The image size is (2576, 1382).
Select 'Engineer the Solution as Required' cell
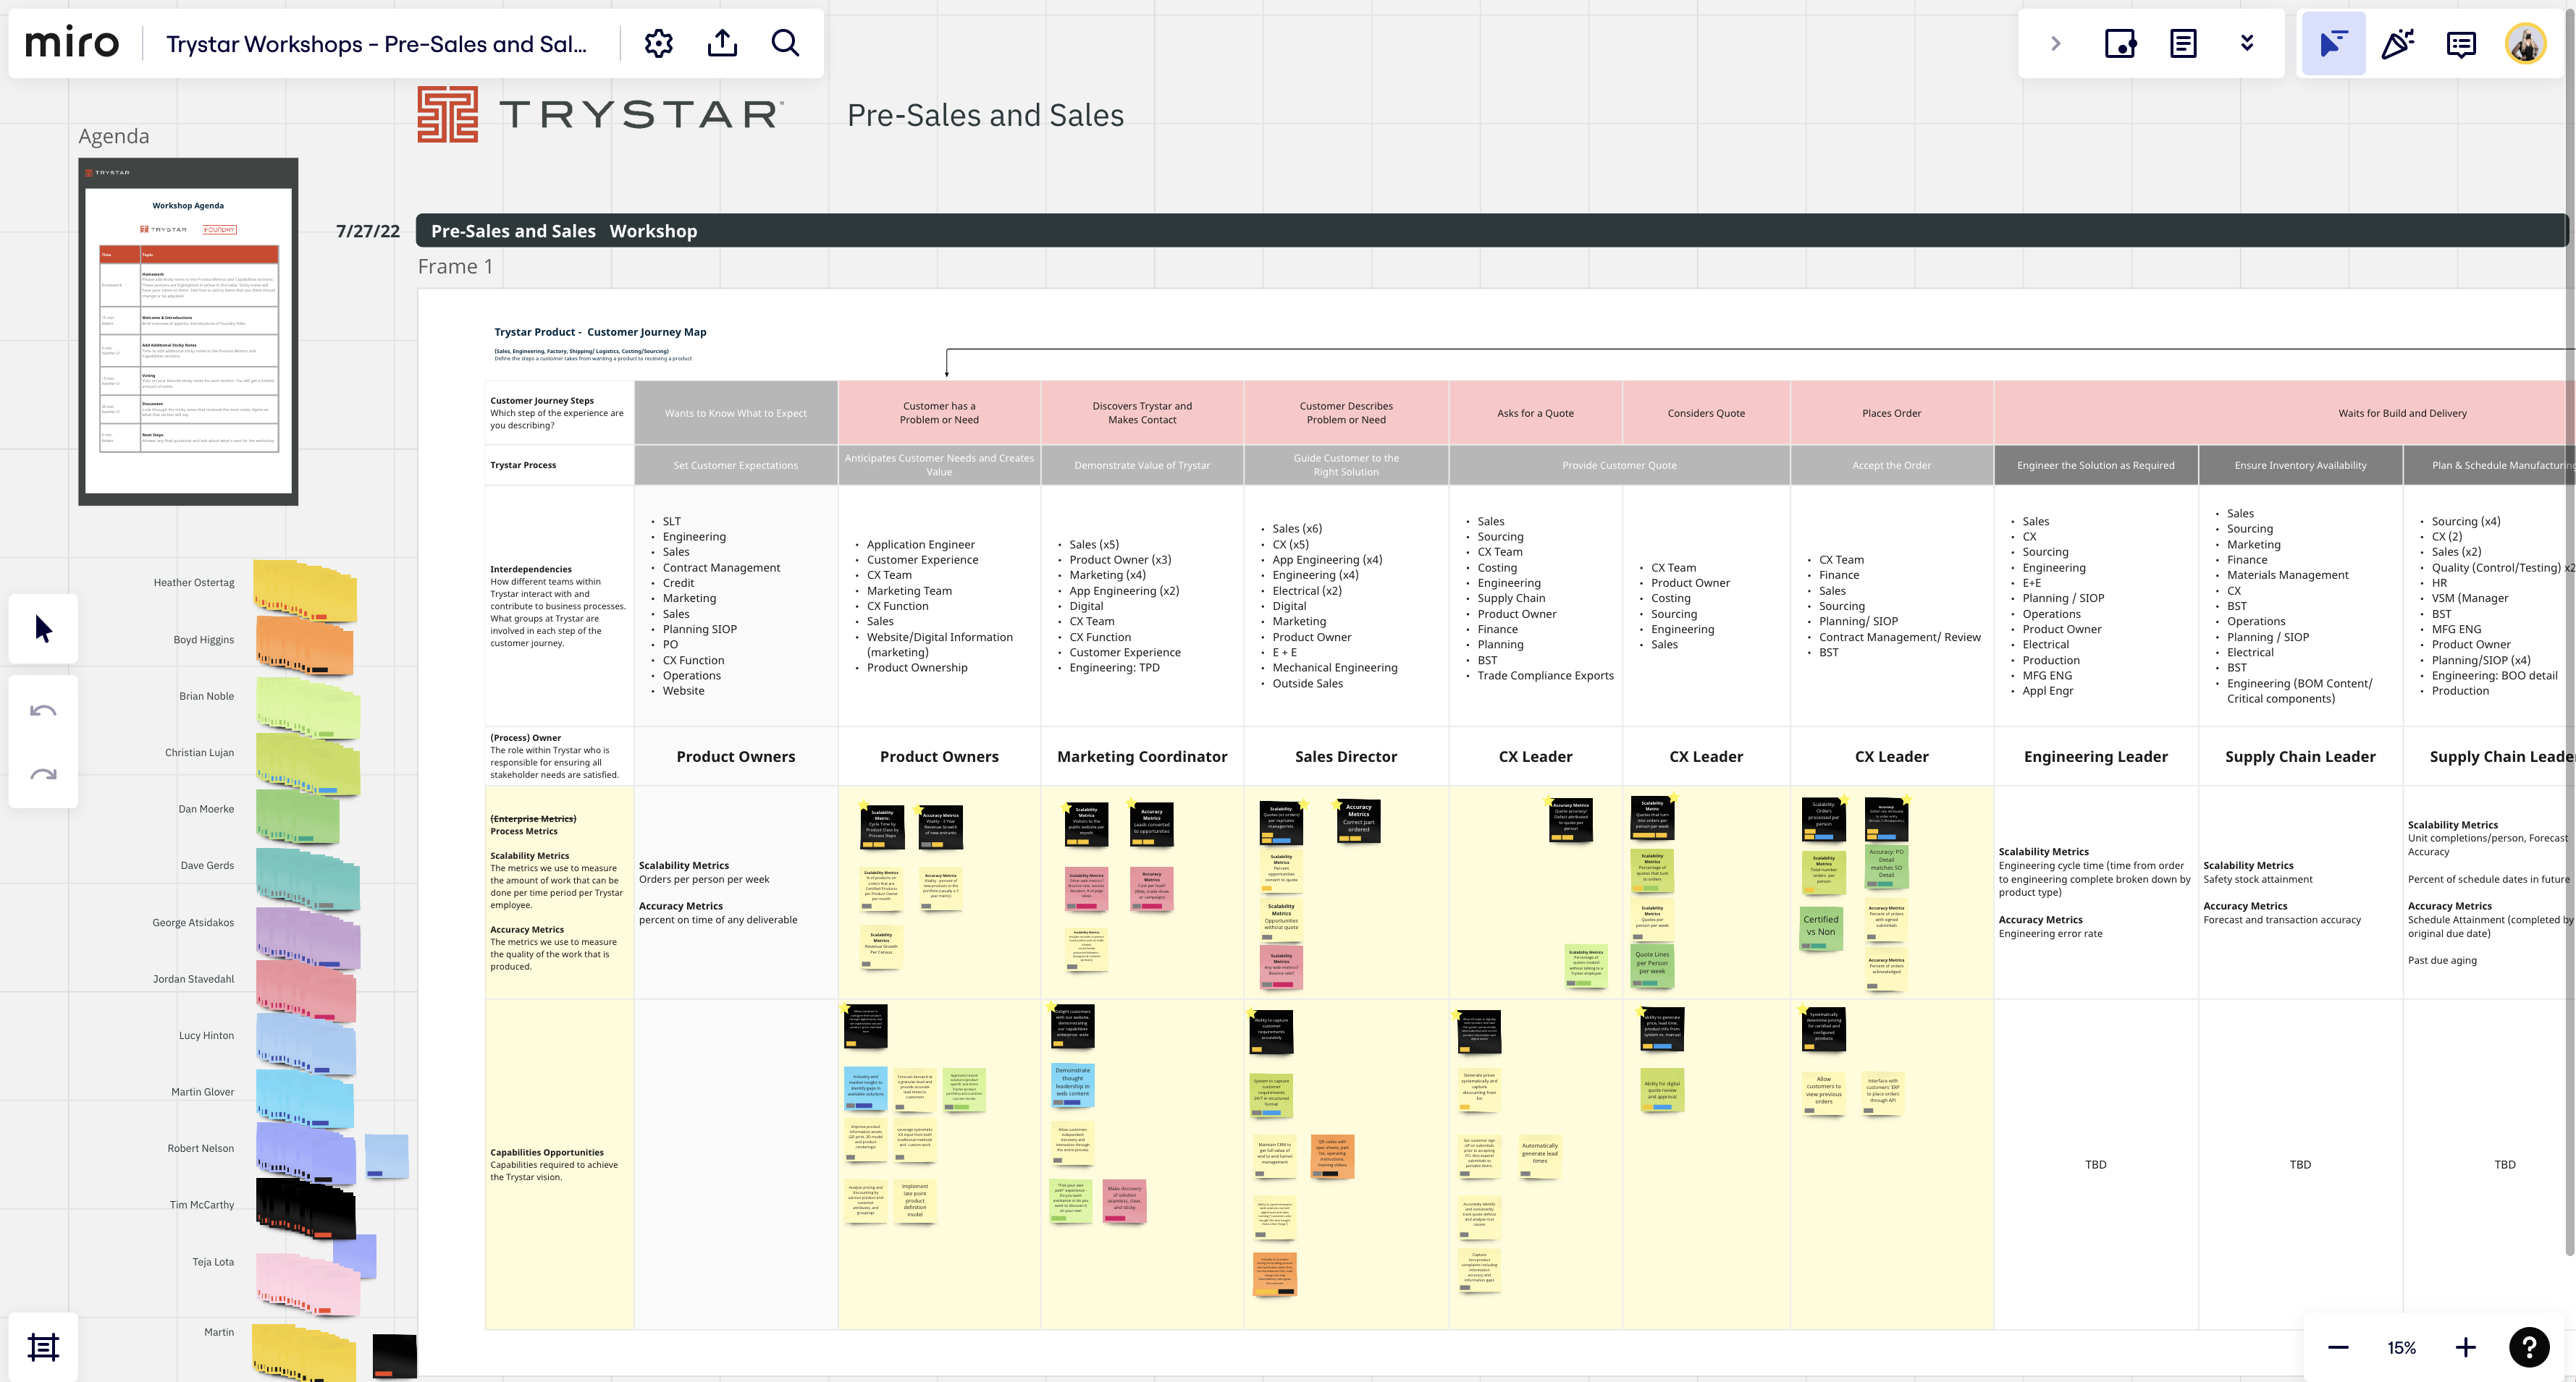[2096, 466]
